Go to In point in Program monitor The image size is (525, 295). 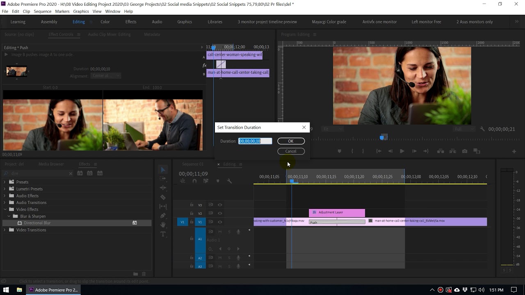[379, 151]
